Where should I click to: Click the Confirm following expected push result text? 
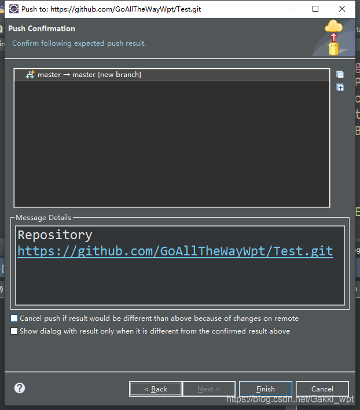click(79, 43)
